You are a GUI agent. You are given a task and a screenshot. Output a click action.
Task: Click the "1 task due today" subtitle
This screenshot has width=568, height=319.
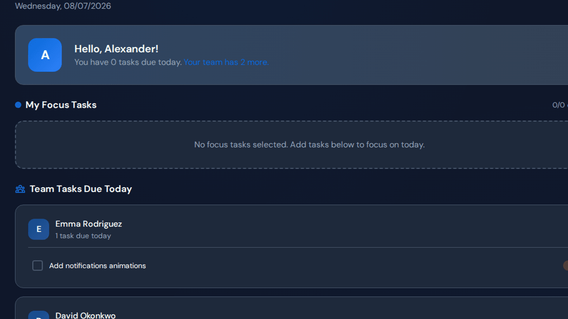pyautogui.click(x=83, y=236)
